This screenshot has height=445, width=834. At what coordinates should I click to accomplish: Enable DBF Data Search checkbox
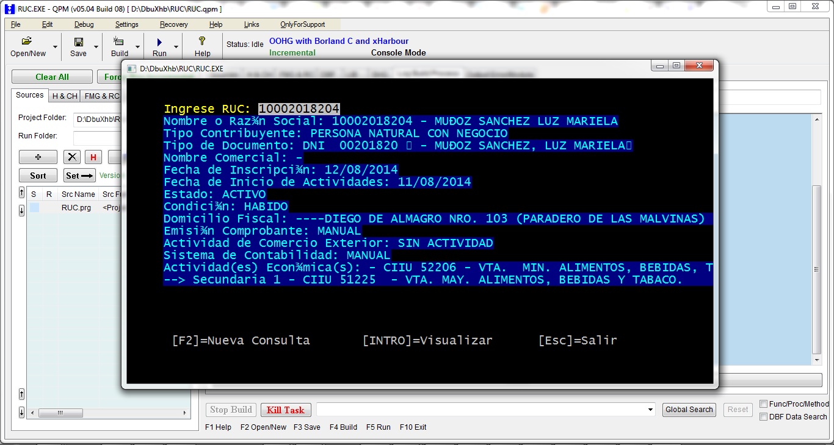click(x=763, y=417)
